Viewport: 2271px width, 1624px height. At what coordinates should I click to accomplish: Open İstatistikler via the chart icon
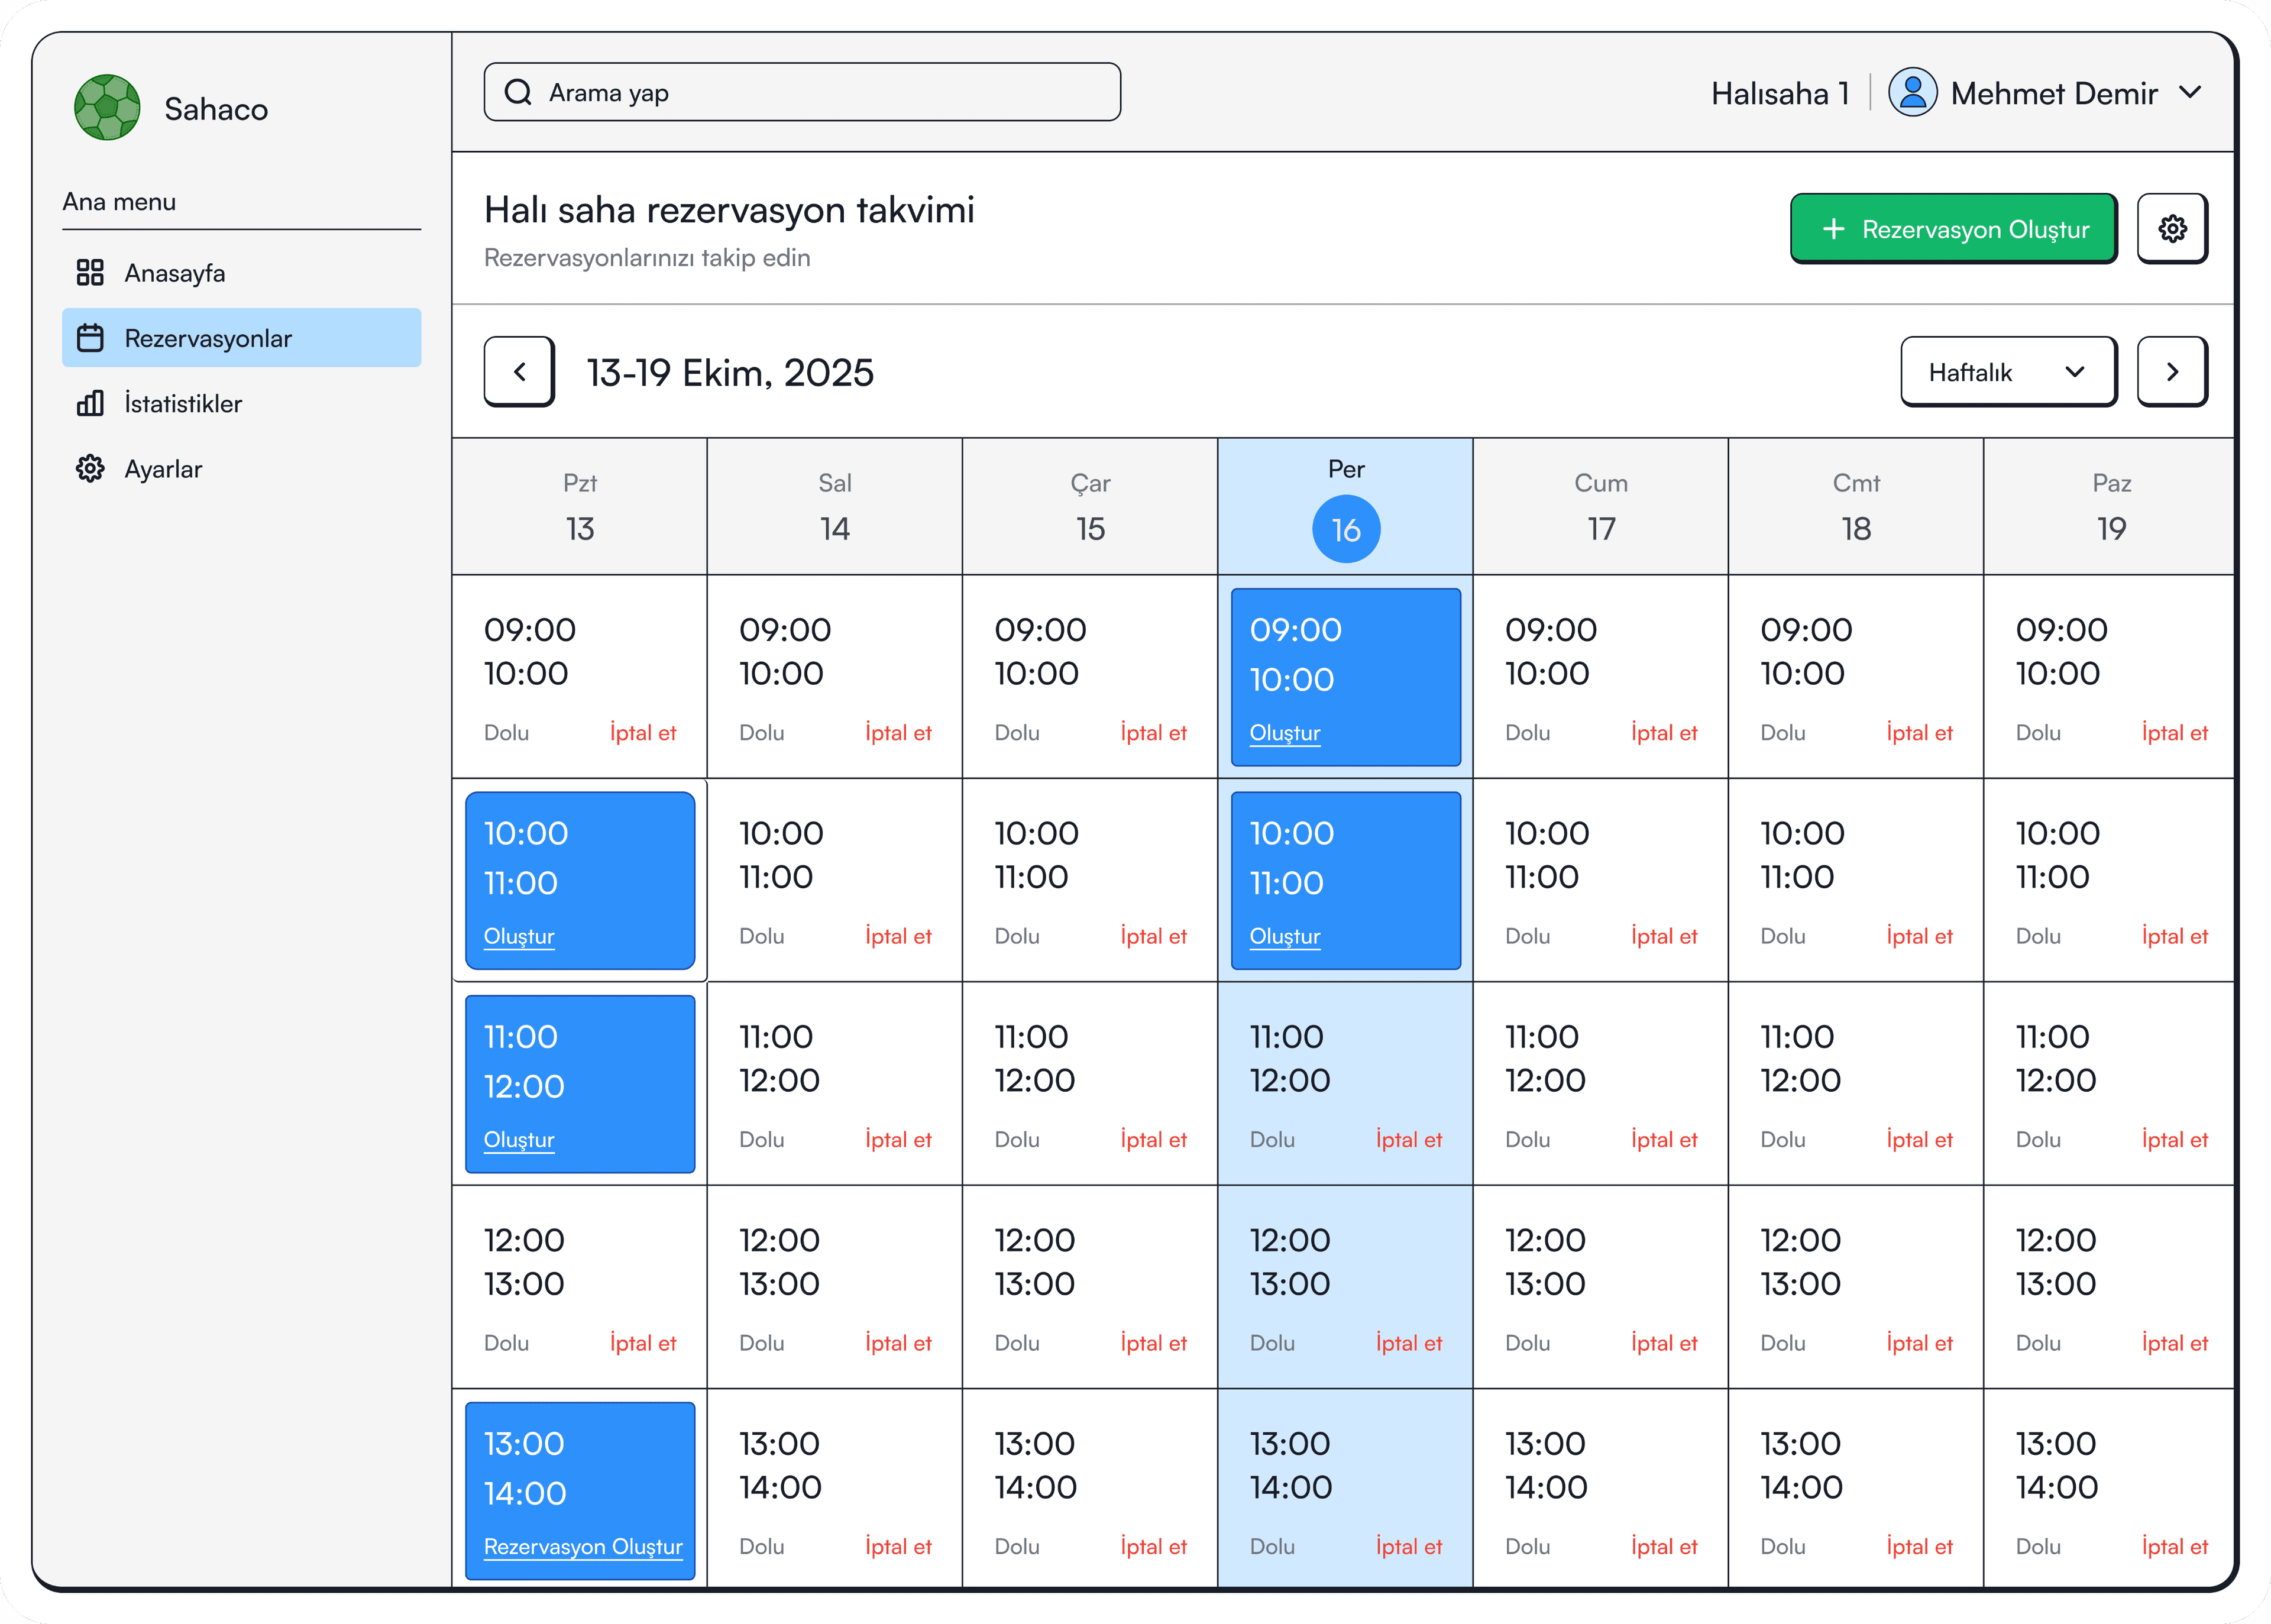coord(90,403)
